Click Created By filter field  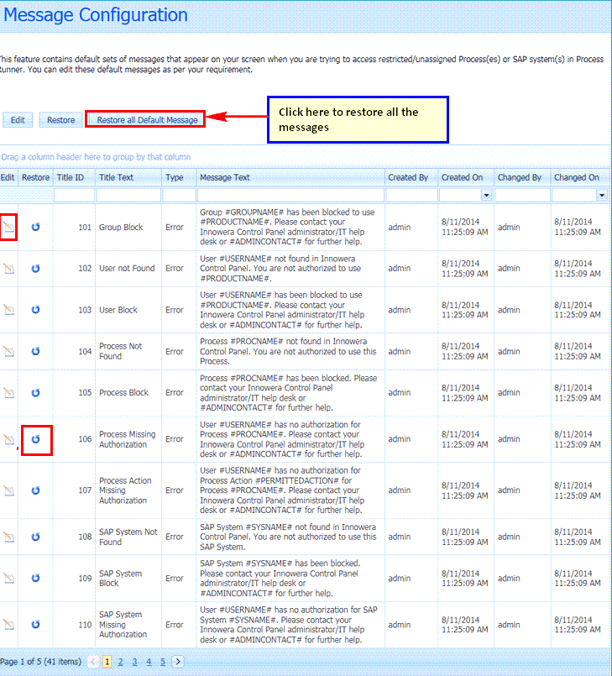411,196
